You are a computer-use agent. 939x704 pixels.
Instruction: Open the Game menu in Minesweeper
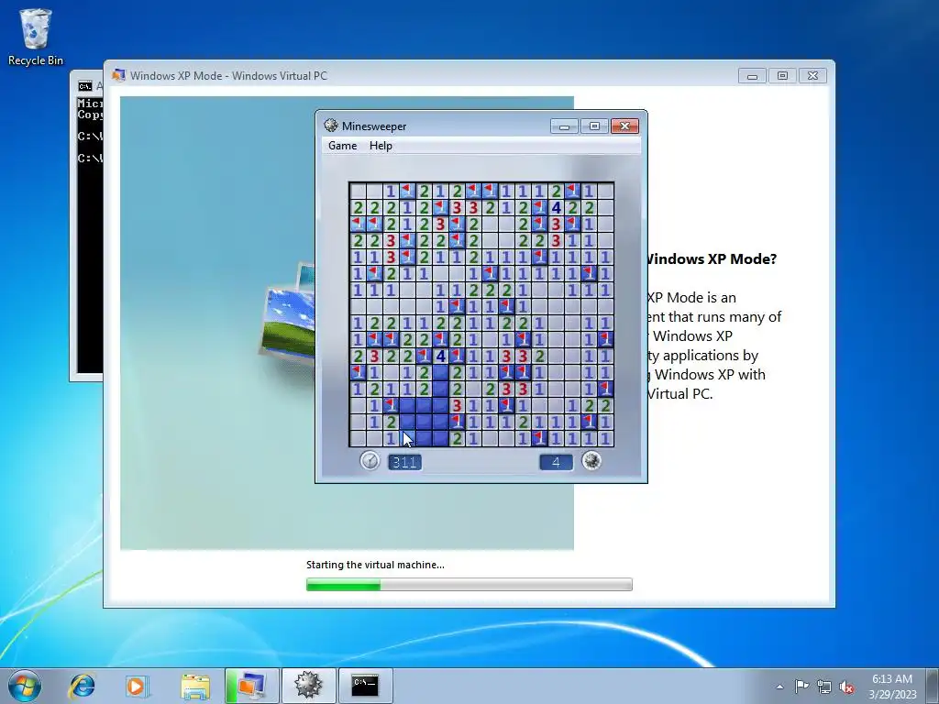click(x=342, y=146)
